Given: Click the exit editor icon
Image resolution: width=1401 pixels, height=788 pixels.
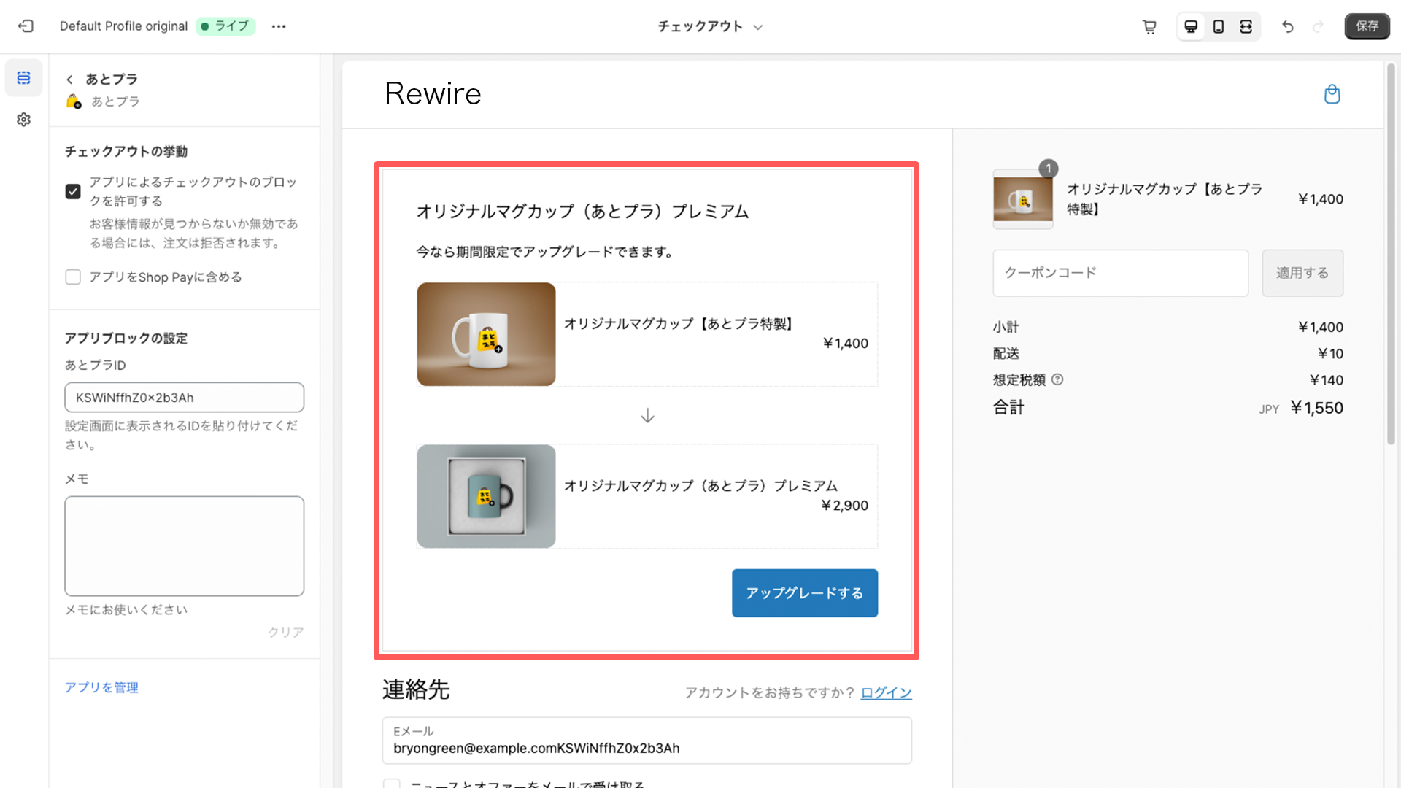Looking at the screenshot, I should point(26,26).
